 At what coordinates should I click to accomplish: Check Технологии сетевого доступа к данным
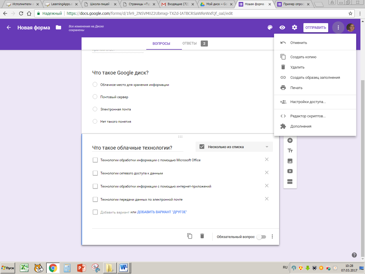[95, 173]
